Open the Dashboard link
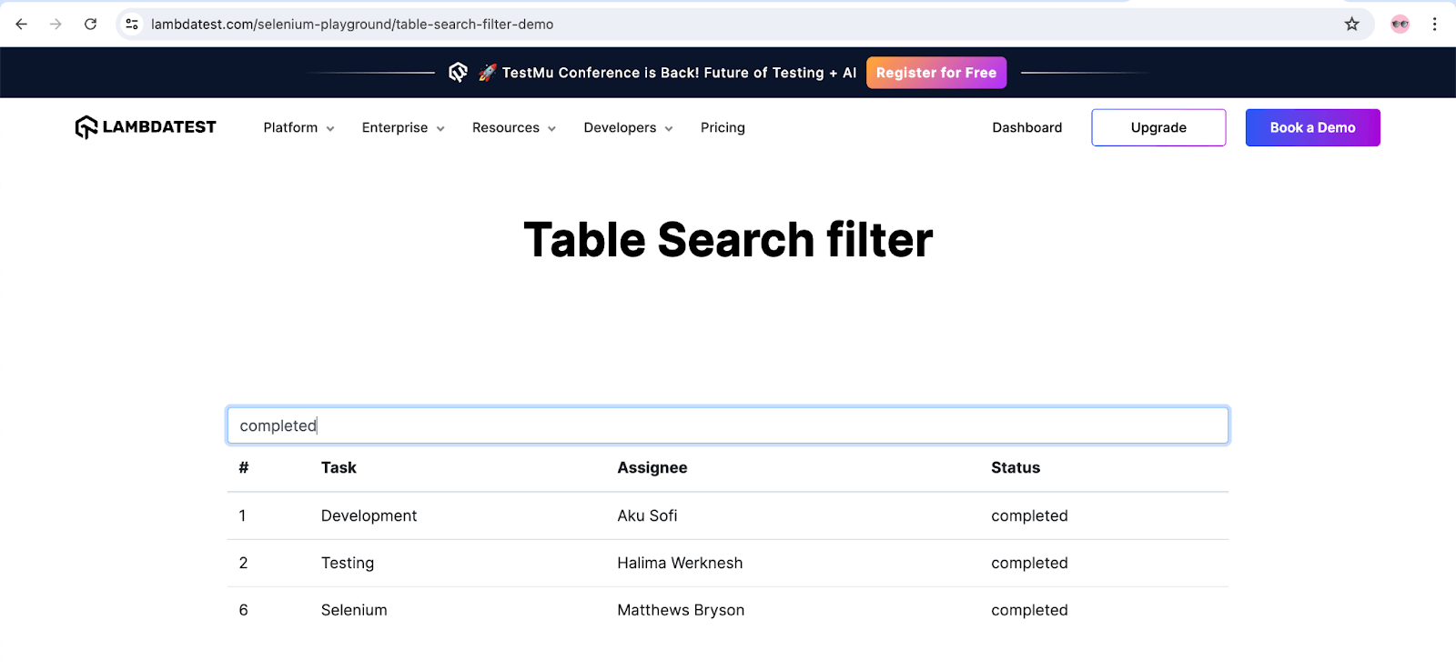Image resolution: width=1456 pixels, height=670 pixels. (1026, 128)
